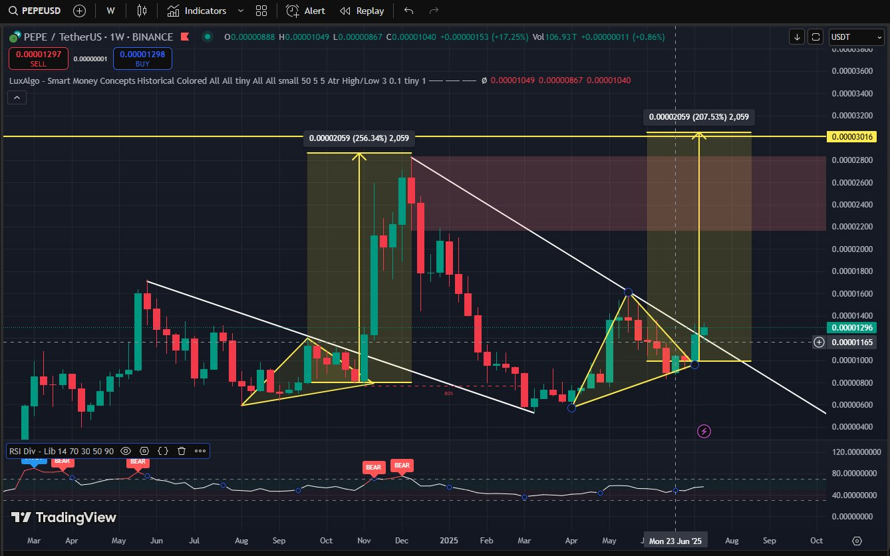The height and width of the screenshot is (556, 890).
Task: Open RSI Div indicator settings
Action: click(x=144, y=451)
